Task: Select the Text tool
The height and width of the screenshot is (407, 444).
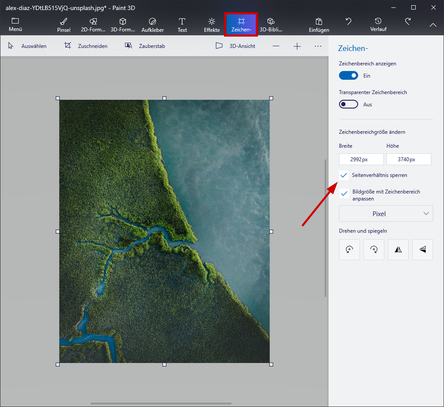Action: tap(182, 25)
